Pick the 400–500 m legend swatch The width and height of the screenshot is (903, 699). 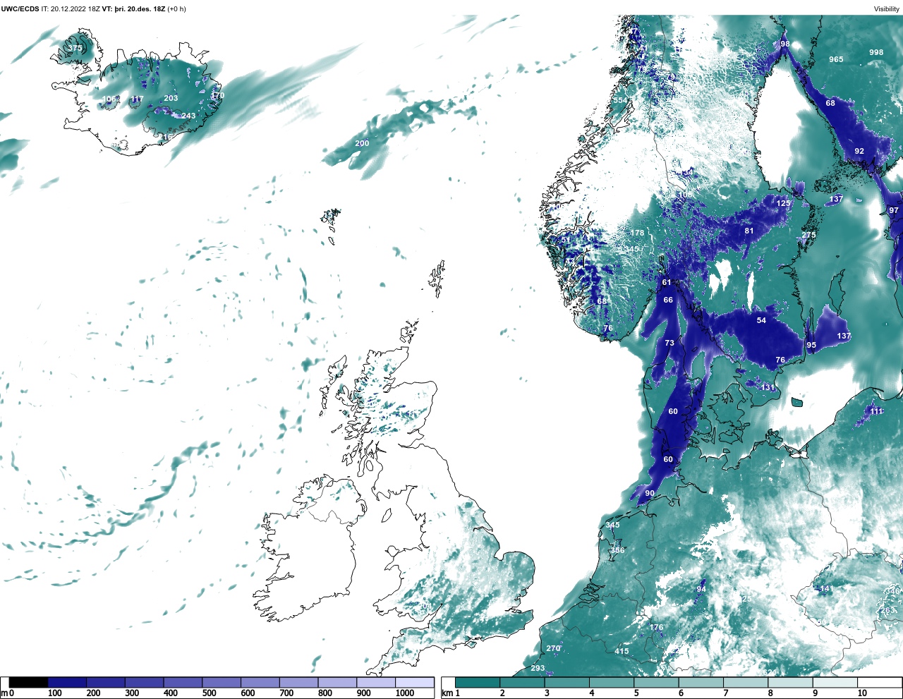point(183,682)
